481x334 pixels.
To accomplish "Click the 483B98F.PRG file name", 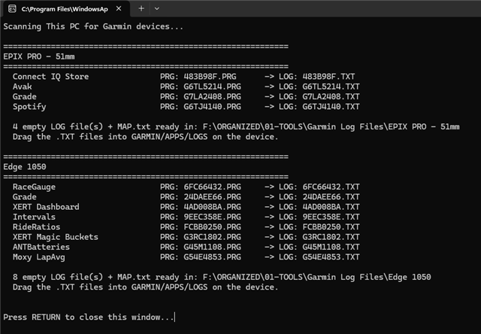I will click(210, 77).
